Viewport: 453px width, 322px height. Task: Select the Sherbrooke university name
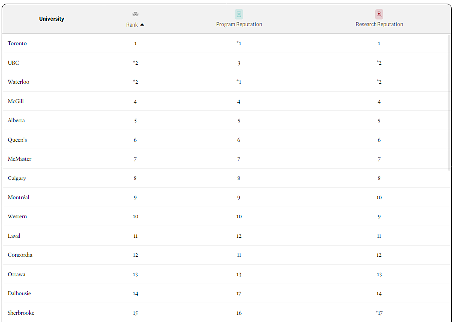tap(21, 313)
